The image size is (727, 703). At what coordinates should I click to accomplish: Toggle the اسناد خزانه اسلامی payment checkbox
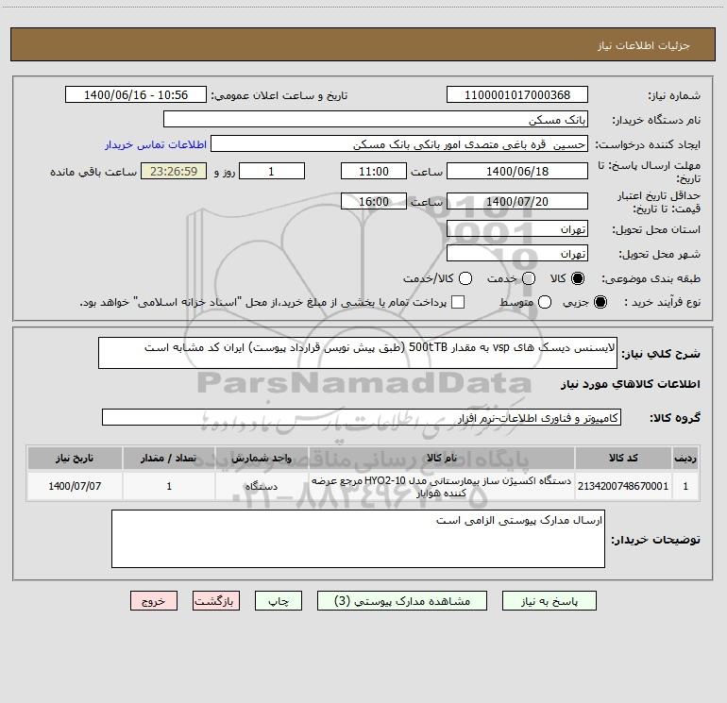458,302
